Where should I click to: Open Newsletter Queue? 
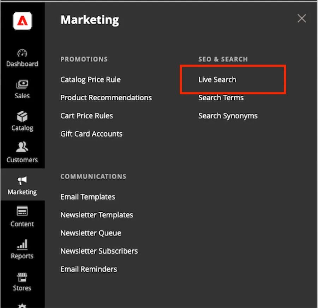(x=91, y=233)
